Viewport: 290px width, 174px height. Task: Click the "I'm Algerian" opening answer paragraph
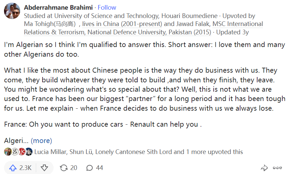point(144,49)
